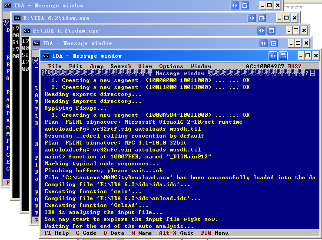Click console icon of fourth IDA Message window
The width and height of the screenshot is (322, 240).
coord(37,43)
